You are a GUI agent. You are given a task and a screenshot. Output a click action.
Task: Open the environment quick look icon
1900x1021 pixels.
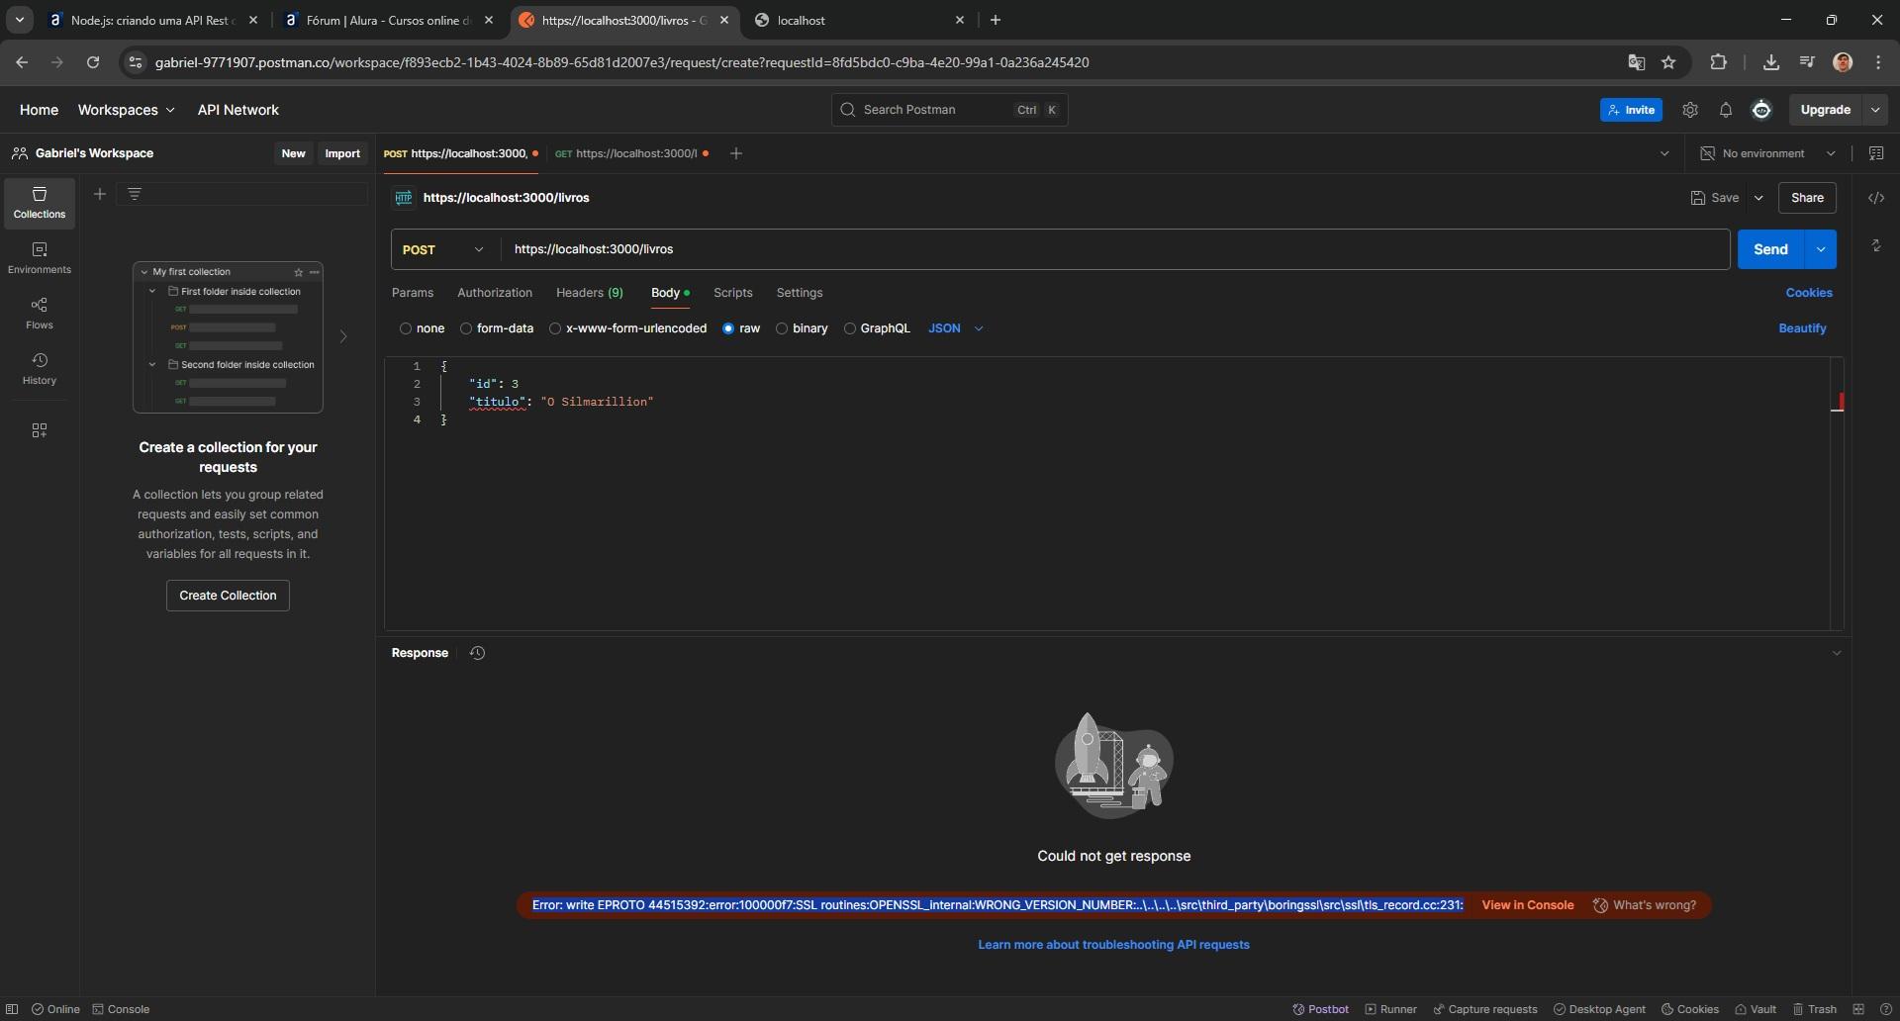tap(1876, 153)
